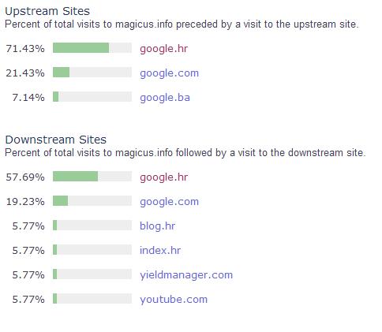This screenshot has width=382, height=332.
Task: Click the 57.69% downstream progress bar
Action: (92, 177)
